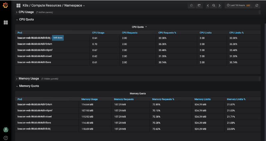
Task: Sort memory table by Memory Usage column
Action: (89, 99)
